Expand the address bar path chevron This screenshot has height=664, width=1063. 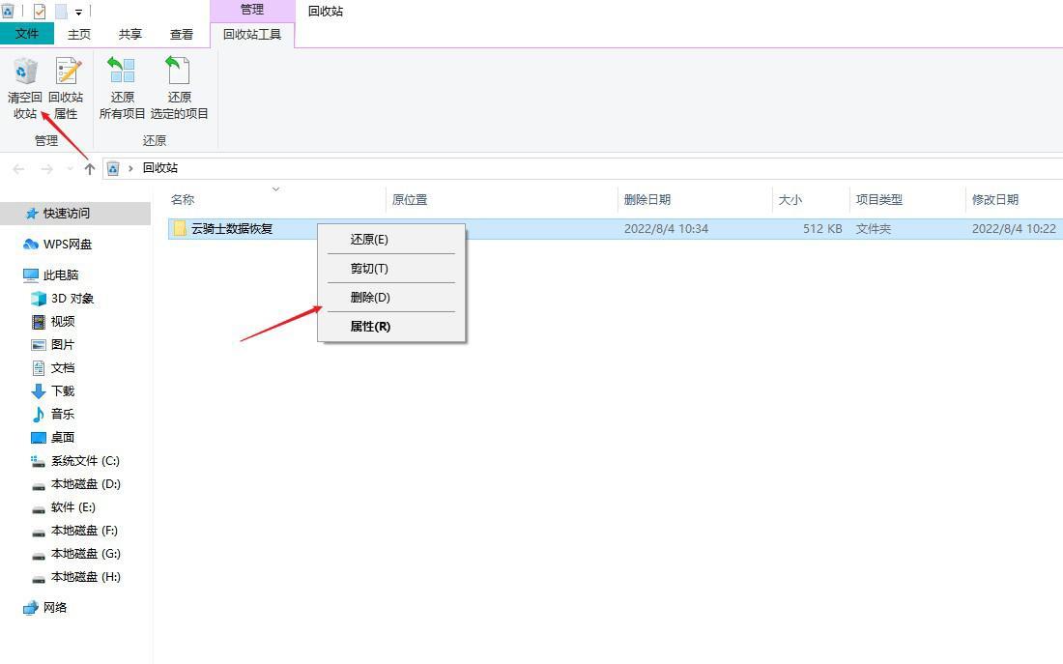[130, 168]
